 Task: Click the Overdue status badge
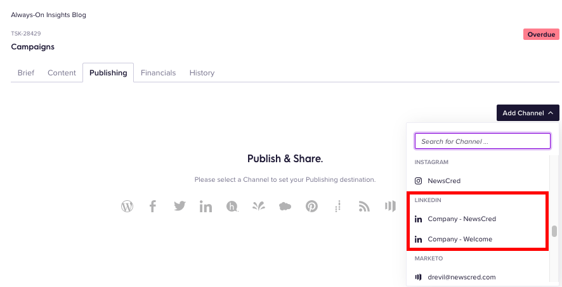click(541, 34)
